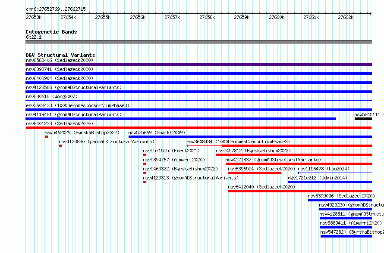Click nsv5463322 (ByrskaBishop2022) label
The width and height of the screenshot is (384, 253).
(x=180, y=169)
